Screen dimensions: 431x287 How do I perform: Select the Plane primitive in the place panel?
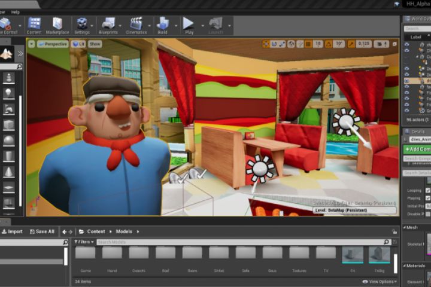tap(8, 187)
